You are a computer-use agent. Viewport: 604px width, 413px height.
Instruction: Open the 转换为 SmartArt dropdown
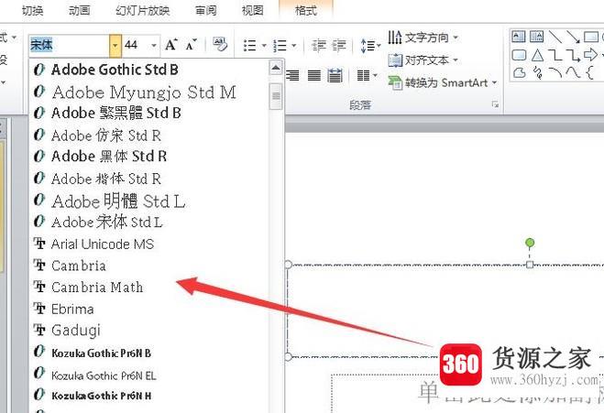[x=442, y=82]
